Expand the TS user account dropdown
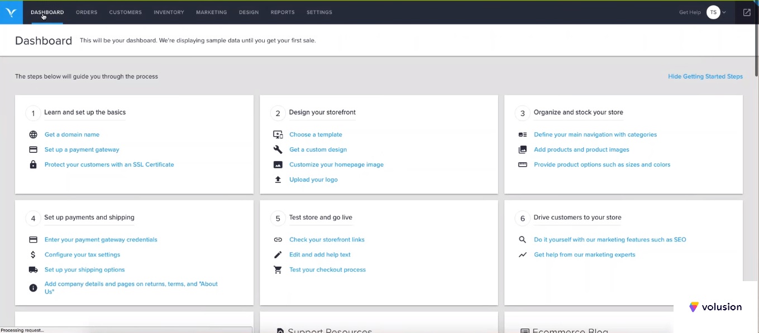Screen dimensions: 759x333 click(x=717, y=12)
